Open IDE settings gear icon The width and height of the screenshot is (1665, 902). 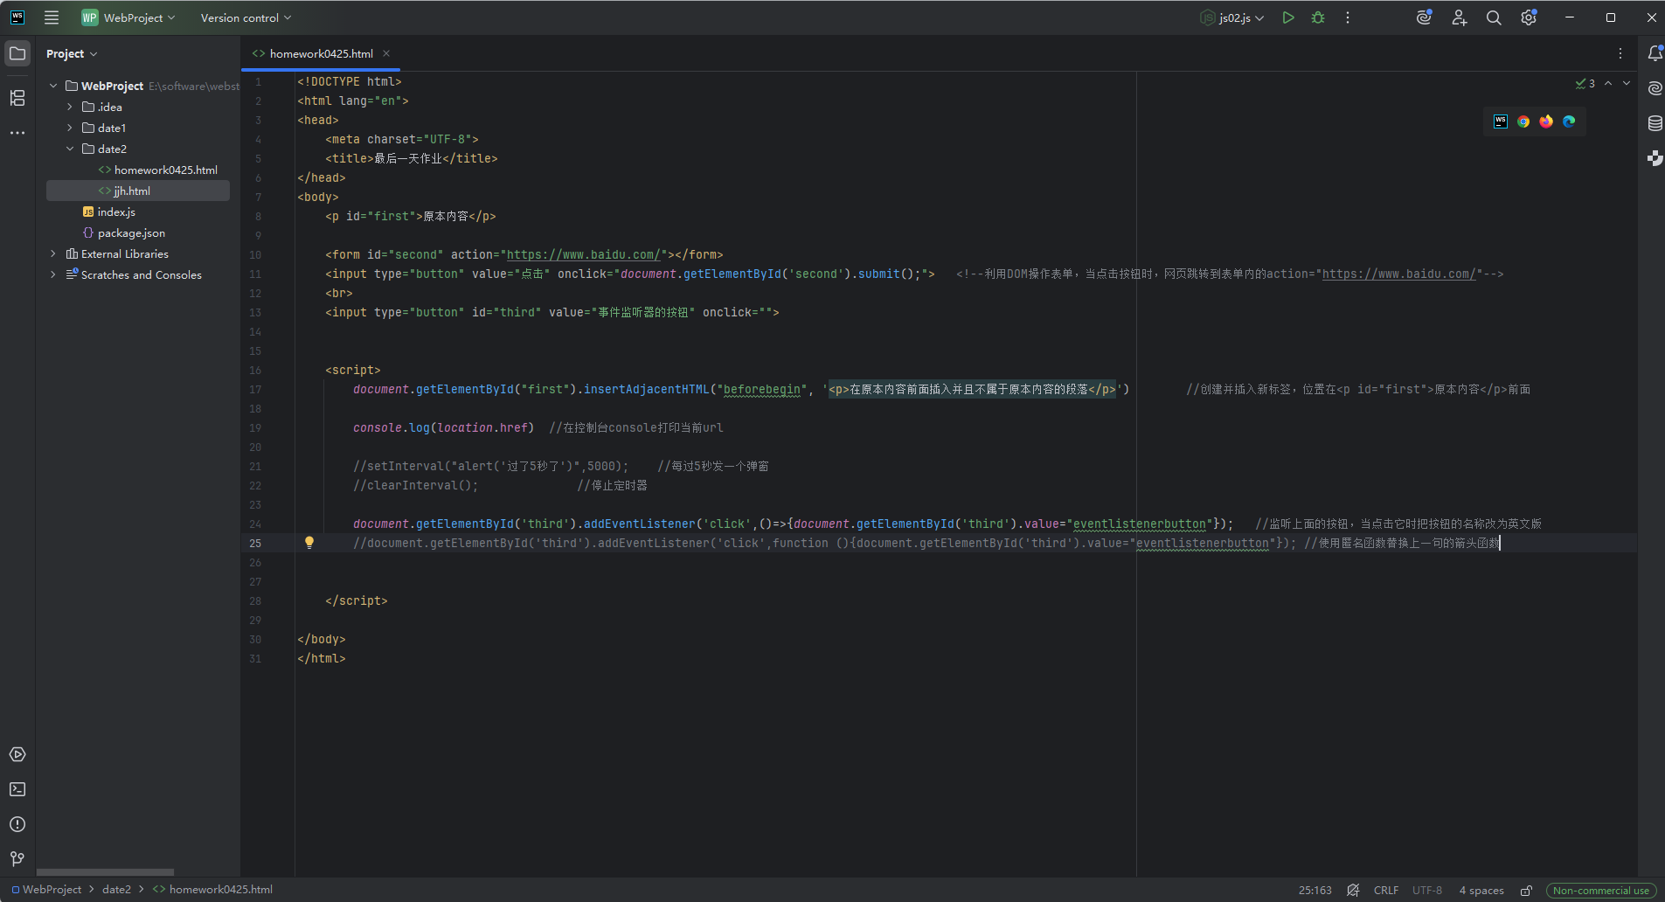click(x=1528, y=17)
